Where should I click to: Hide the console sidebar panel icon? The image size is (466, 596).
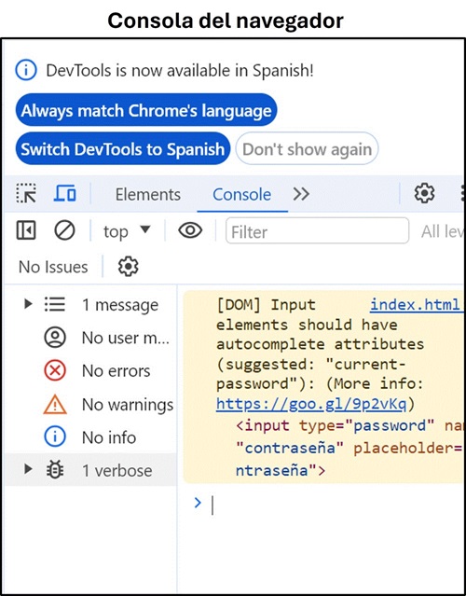26,230
